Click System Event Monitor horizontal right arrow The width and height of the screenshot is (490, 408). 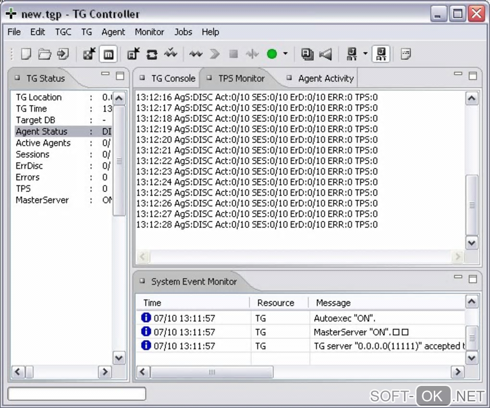(x=458, y=372)
